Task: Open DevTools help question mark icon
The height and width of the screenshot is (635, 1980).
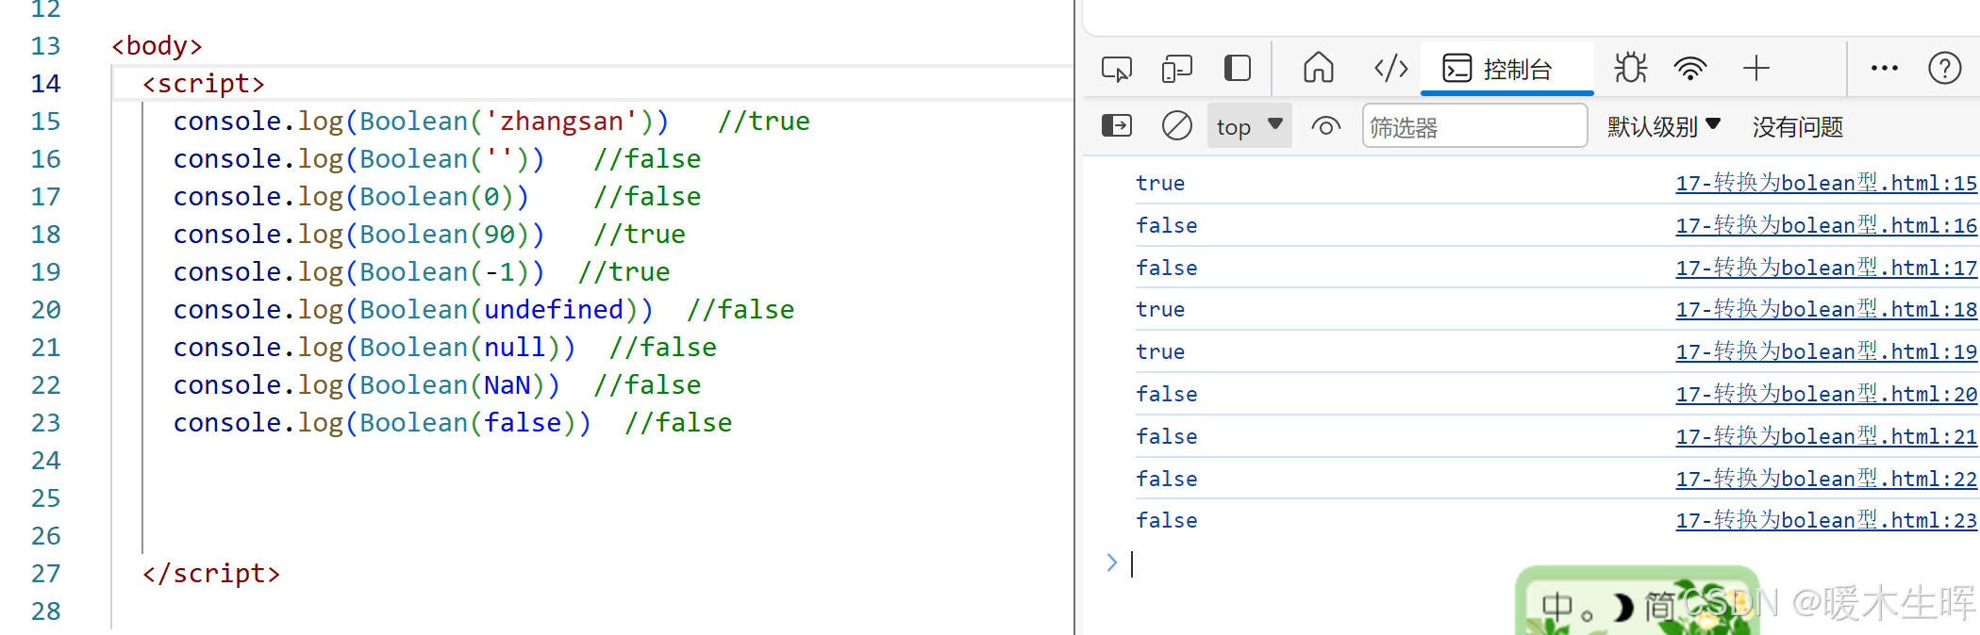Action: (x=1945, y=68)
